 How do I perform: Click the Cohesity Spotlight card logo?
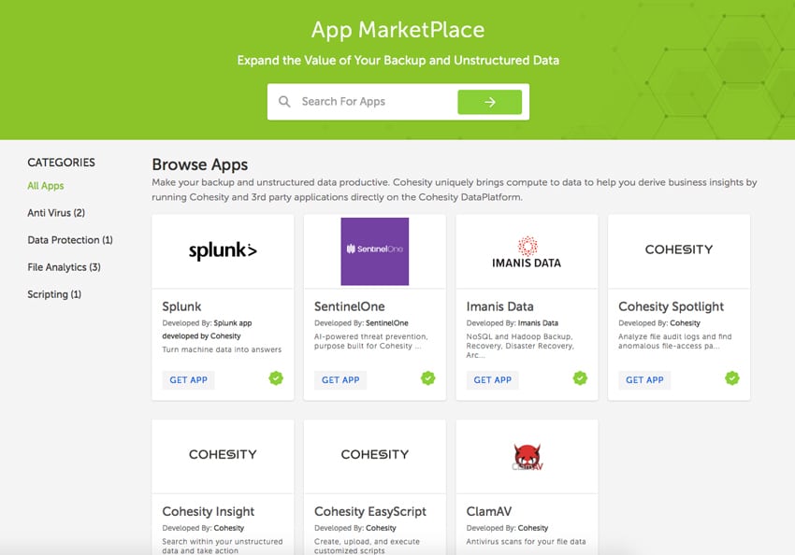coord(679,249)
